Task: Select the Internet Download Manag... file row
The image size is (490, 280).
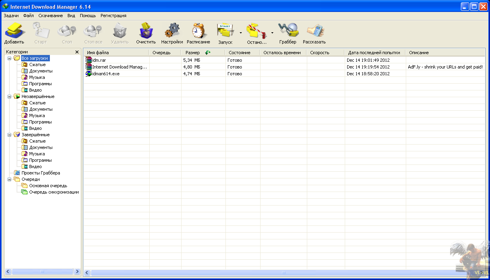Action: point(284,67)
